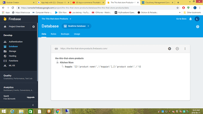Open the project name dropdown

[x=56, y=19]
